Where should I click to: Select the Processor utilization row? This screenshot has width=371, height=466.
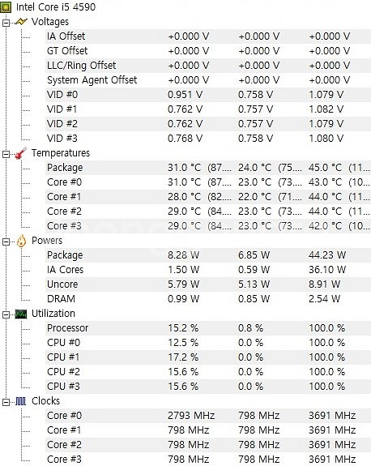[208, 328]
